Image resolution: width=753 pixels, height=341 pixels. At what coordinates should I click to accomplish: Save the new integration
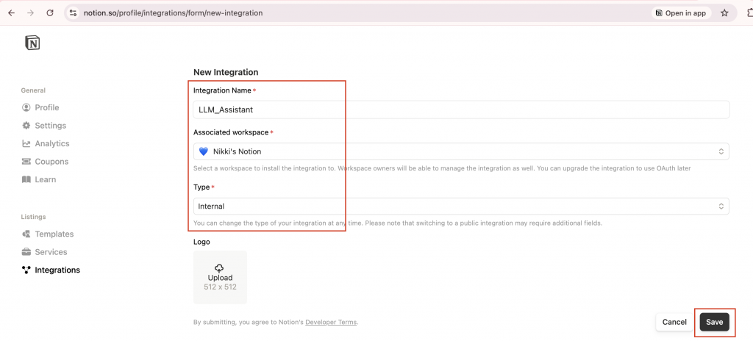point(714,322)
